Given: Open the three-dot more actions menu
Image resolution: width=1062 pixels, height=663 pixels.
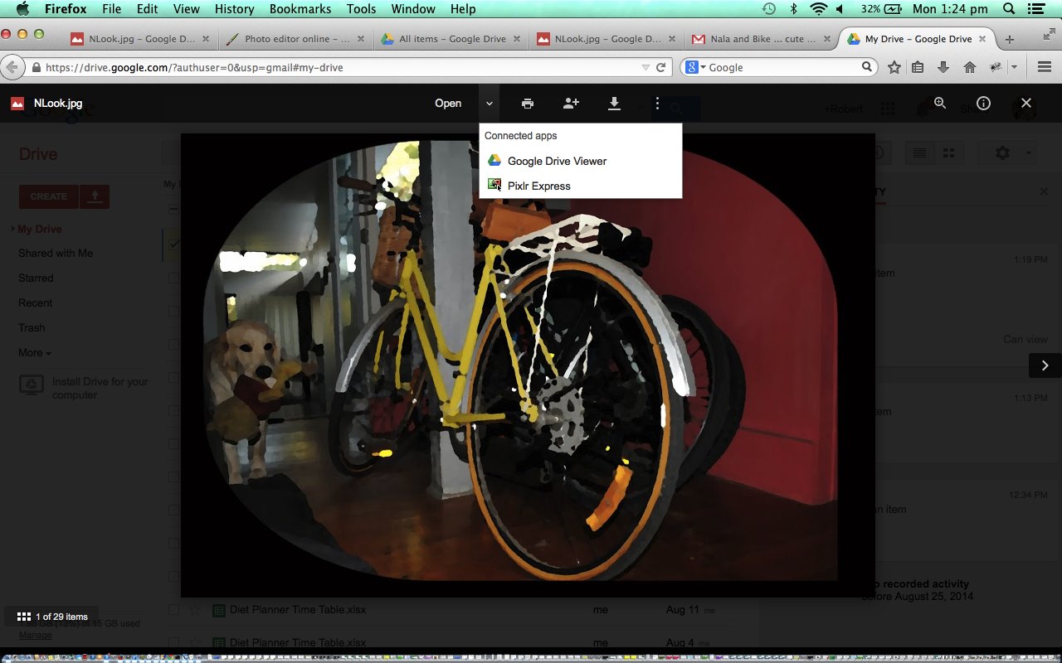Looking at the screenshot, I should coord(657,104).
